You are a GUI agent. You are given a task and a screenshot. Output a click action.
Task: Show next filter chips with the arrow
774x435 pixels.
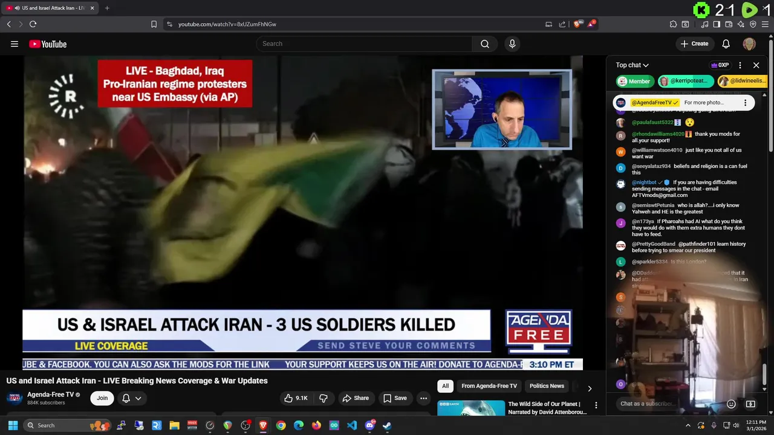pyautogui.click(x=590, y=388)
